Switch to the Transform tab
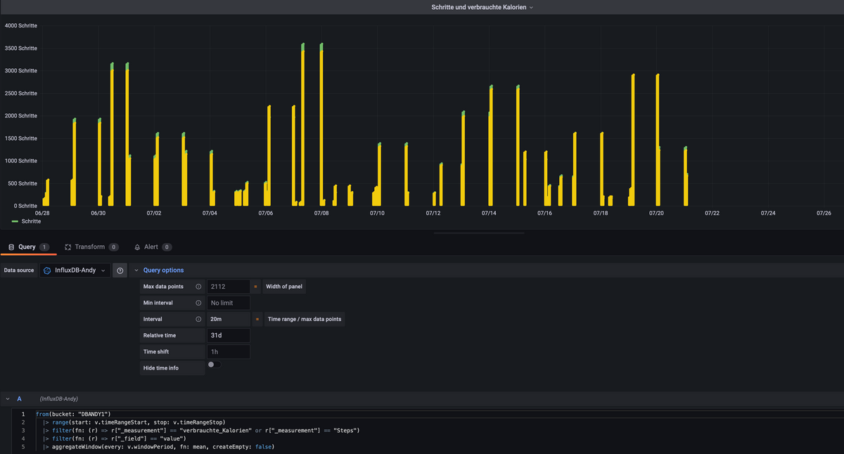 click(89, 247)
